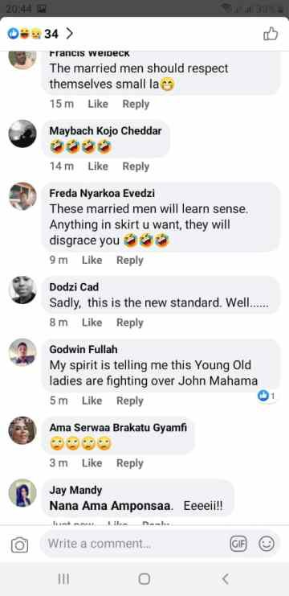
Task: Tap the like reaction badge on Godwin Fullah's comment
Action: 267,396
